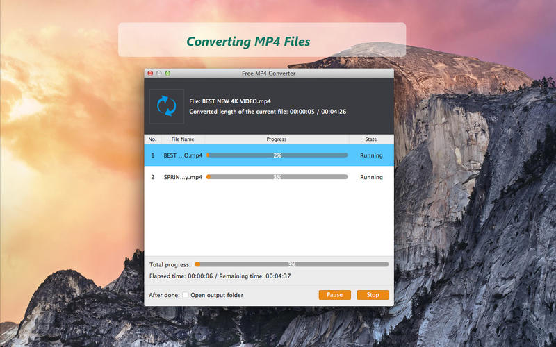The image size is (556, 347).
Task: Click the Total progress: label
Action: pos(170,264)
